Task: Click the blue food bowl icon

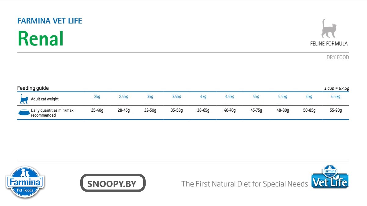Action: coord(24,112)
